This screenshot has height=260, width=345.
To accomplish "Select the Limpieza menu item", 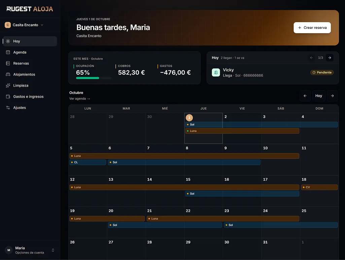I will click(x=30, y=86).
